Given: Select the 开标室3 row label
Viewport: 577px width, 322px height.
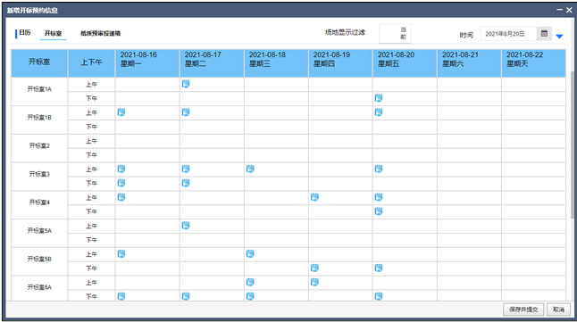Looking at the screenshot, I should [x=39, y=174].
